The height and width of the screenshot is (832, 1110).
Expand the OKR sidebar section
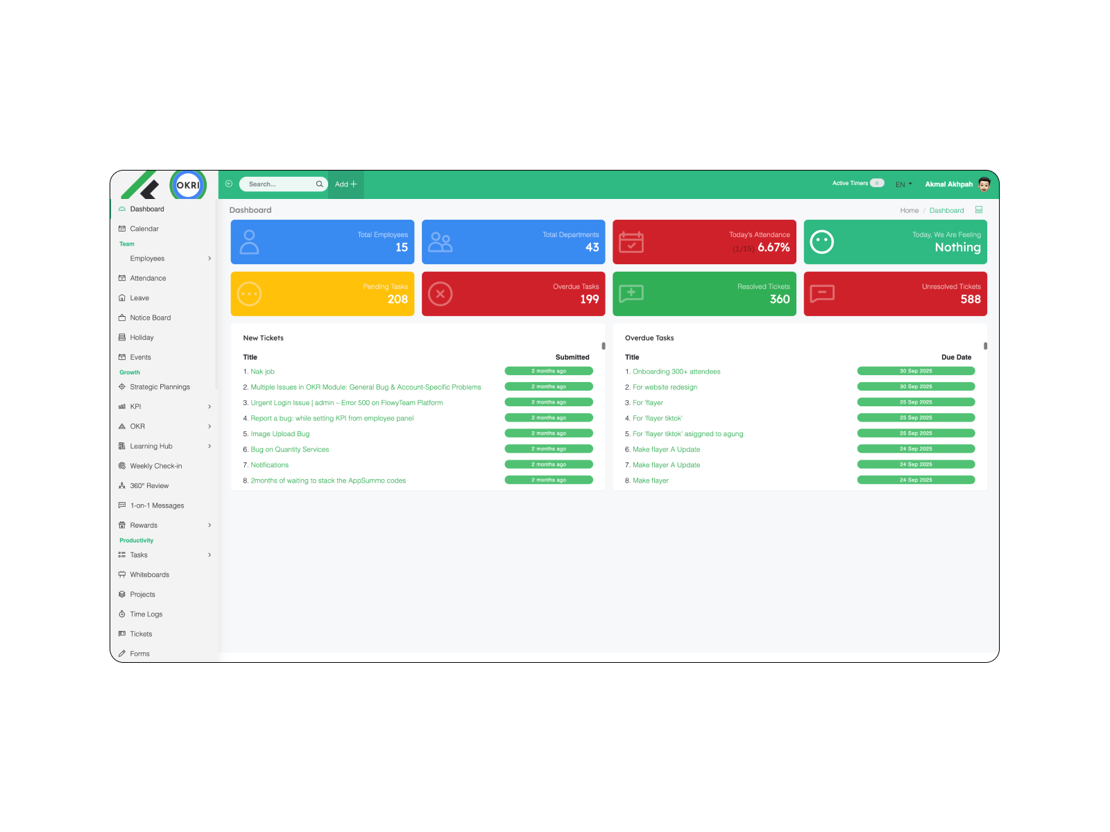(210, 426)
